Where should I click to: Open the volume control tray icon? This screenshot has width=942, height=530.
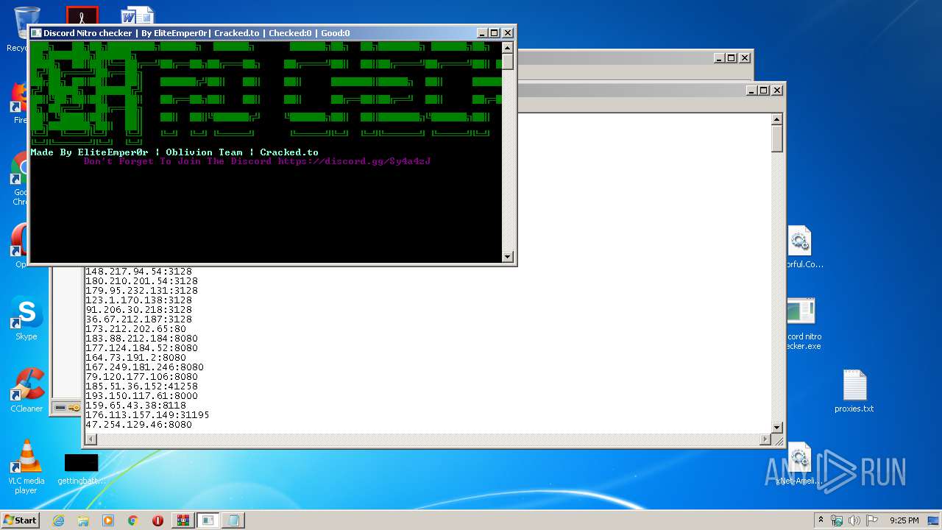(x=854, y=520)
